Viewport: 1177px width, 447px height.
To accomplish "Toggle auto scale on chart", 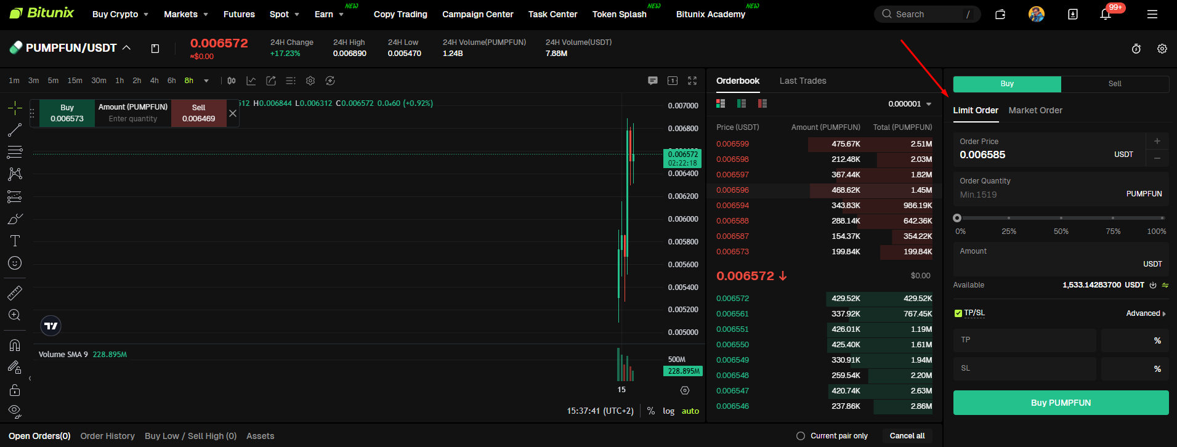I will 690,411.
